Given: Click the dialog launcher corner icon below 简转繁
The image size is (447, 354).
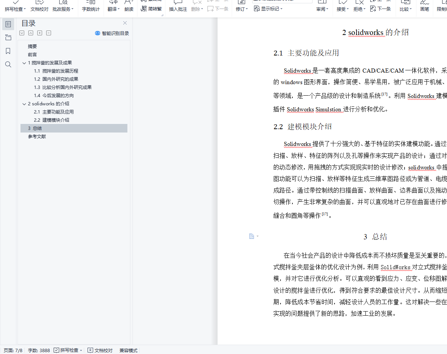Looking at the screenshot, I should pos(162,15).
